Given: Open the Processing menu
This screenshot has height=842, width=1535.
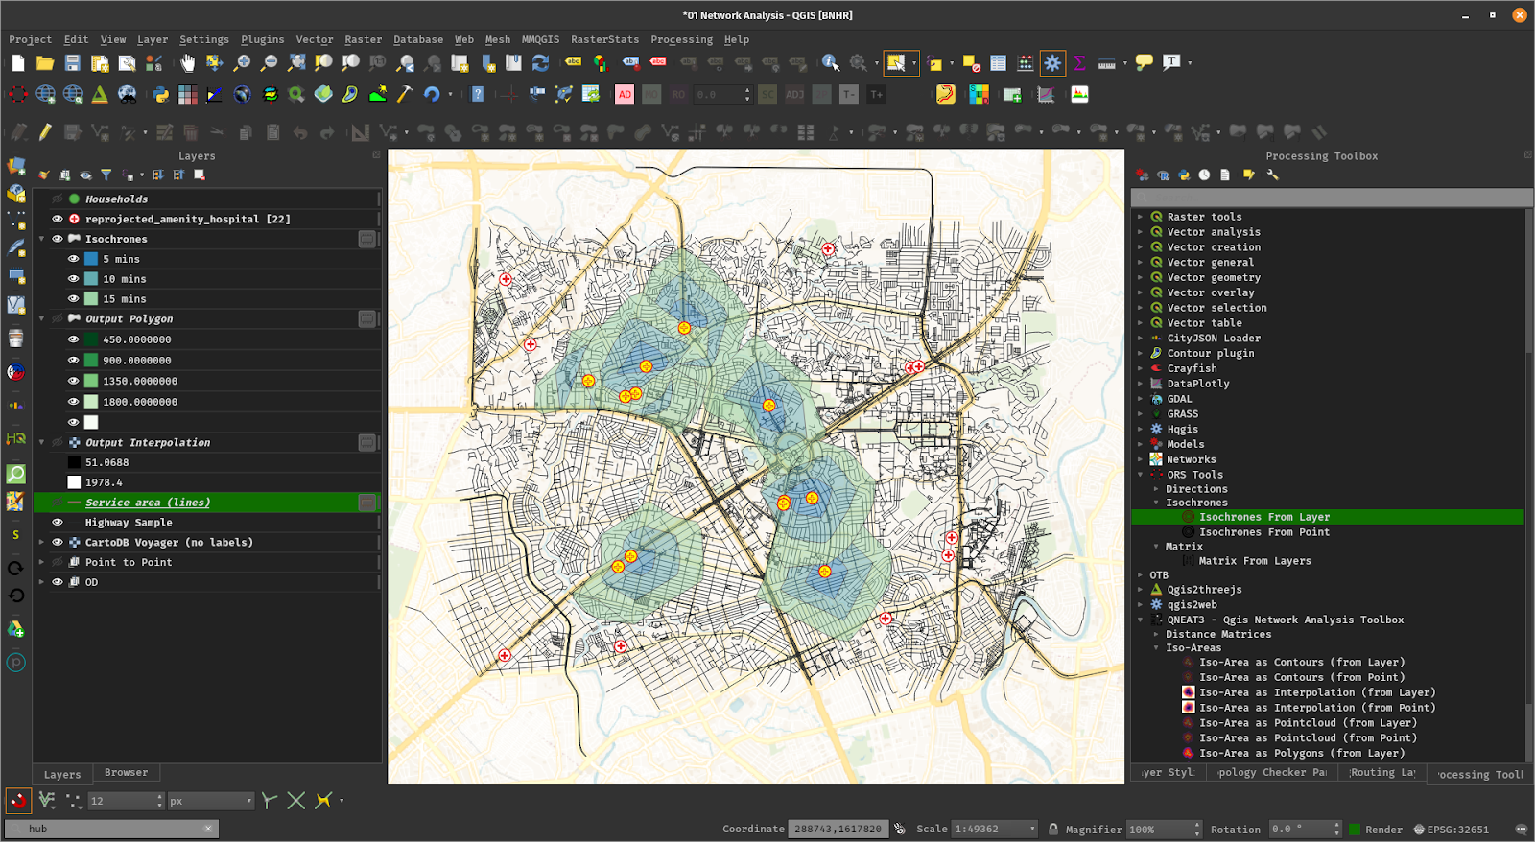Looking at the screenshot, I should 681,39.
